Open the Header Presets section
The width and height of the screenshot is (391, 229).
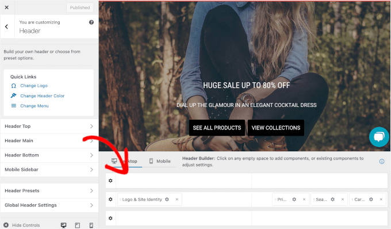(49, 190)
